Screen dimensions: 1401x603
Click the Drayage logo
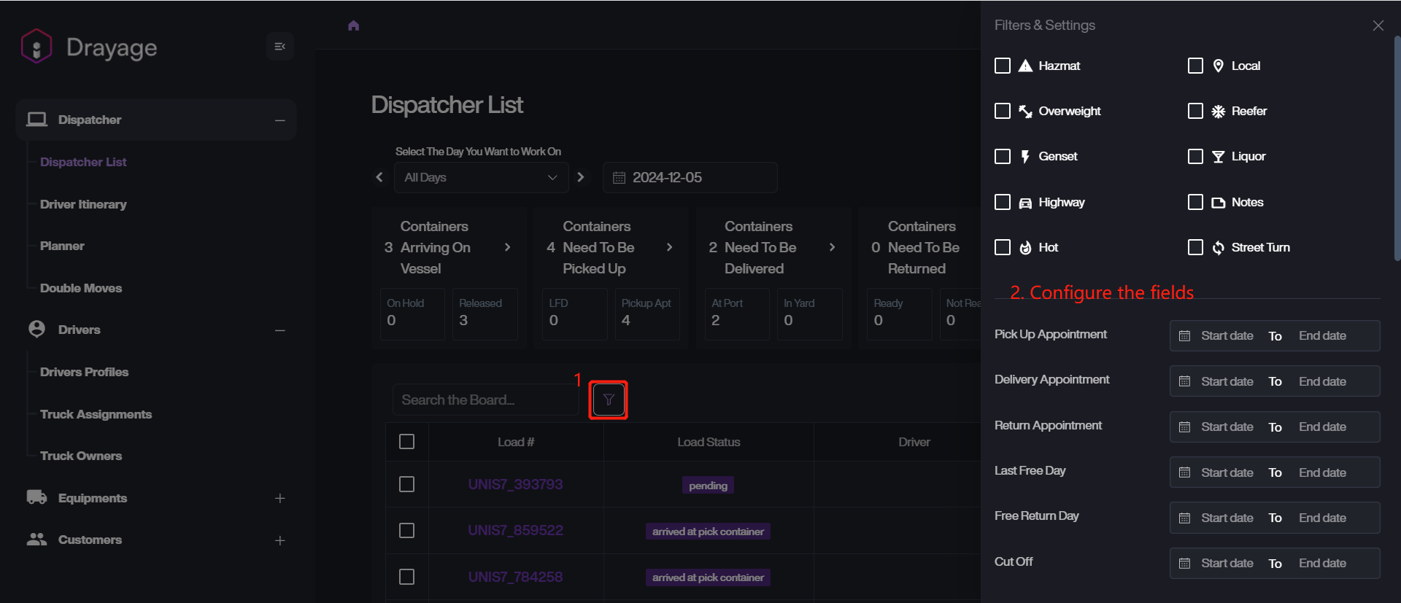coord(36,47)
